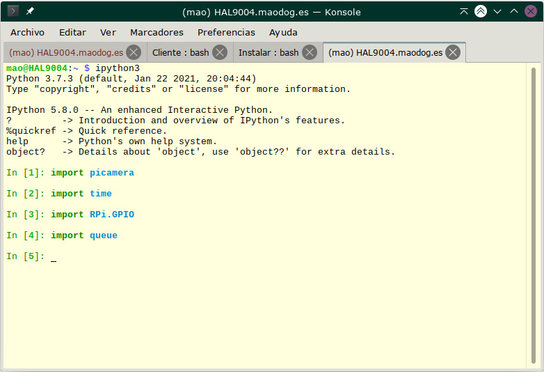Close the first HAL9004.maodog.es tab
The image size is (544, 372).
[134, 53]
